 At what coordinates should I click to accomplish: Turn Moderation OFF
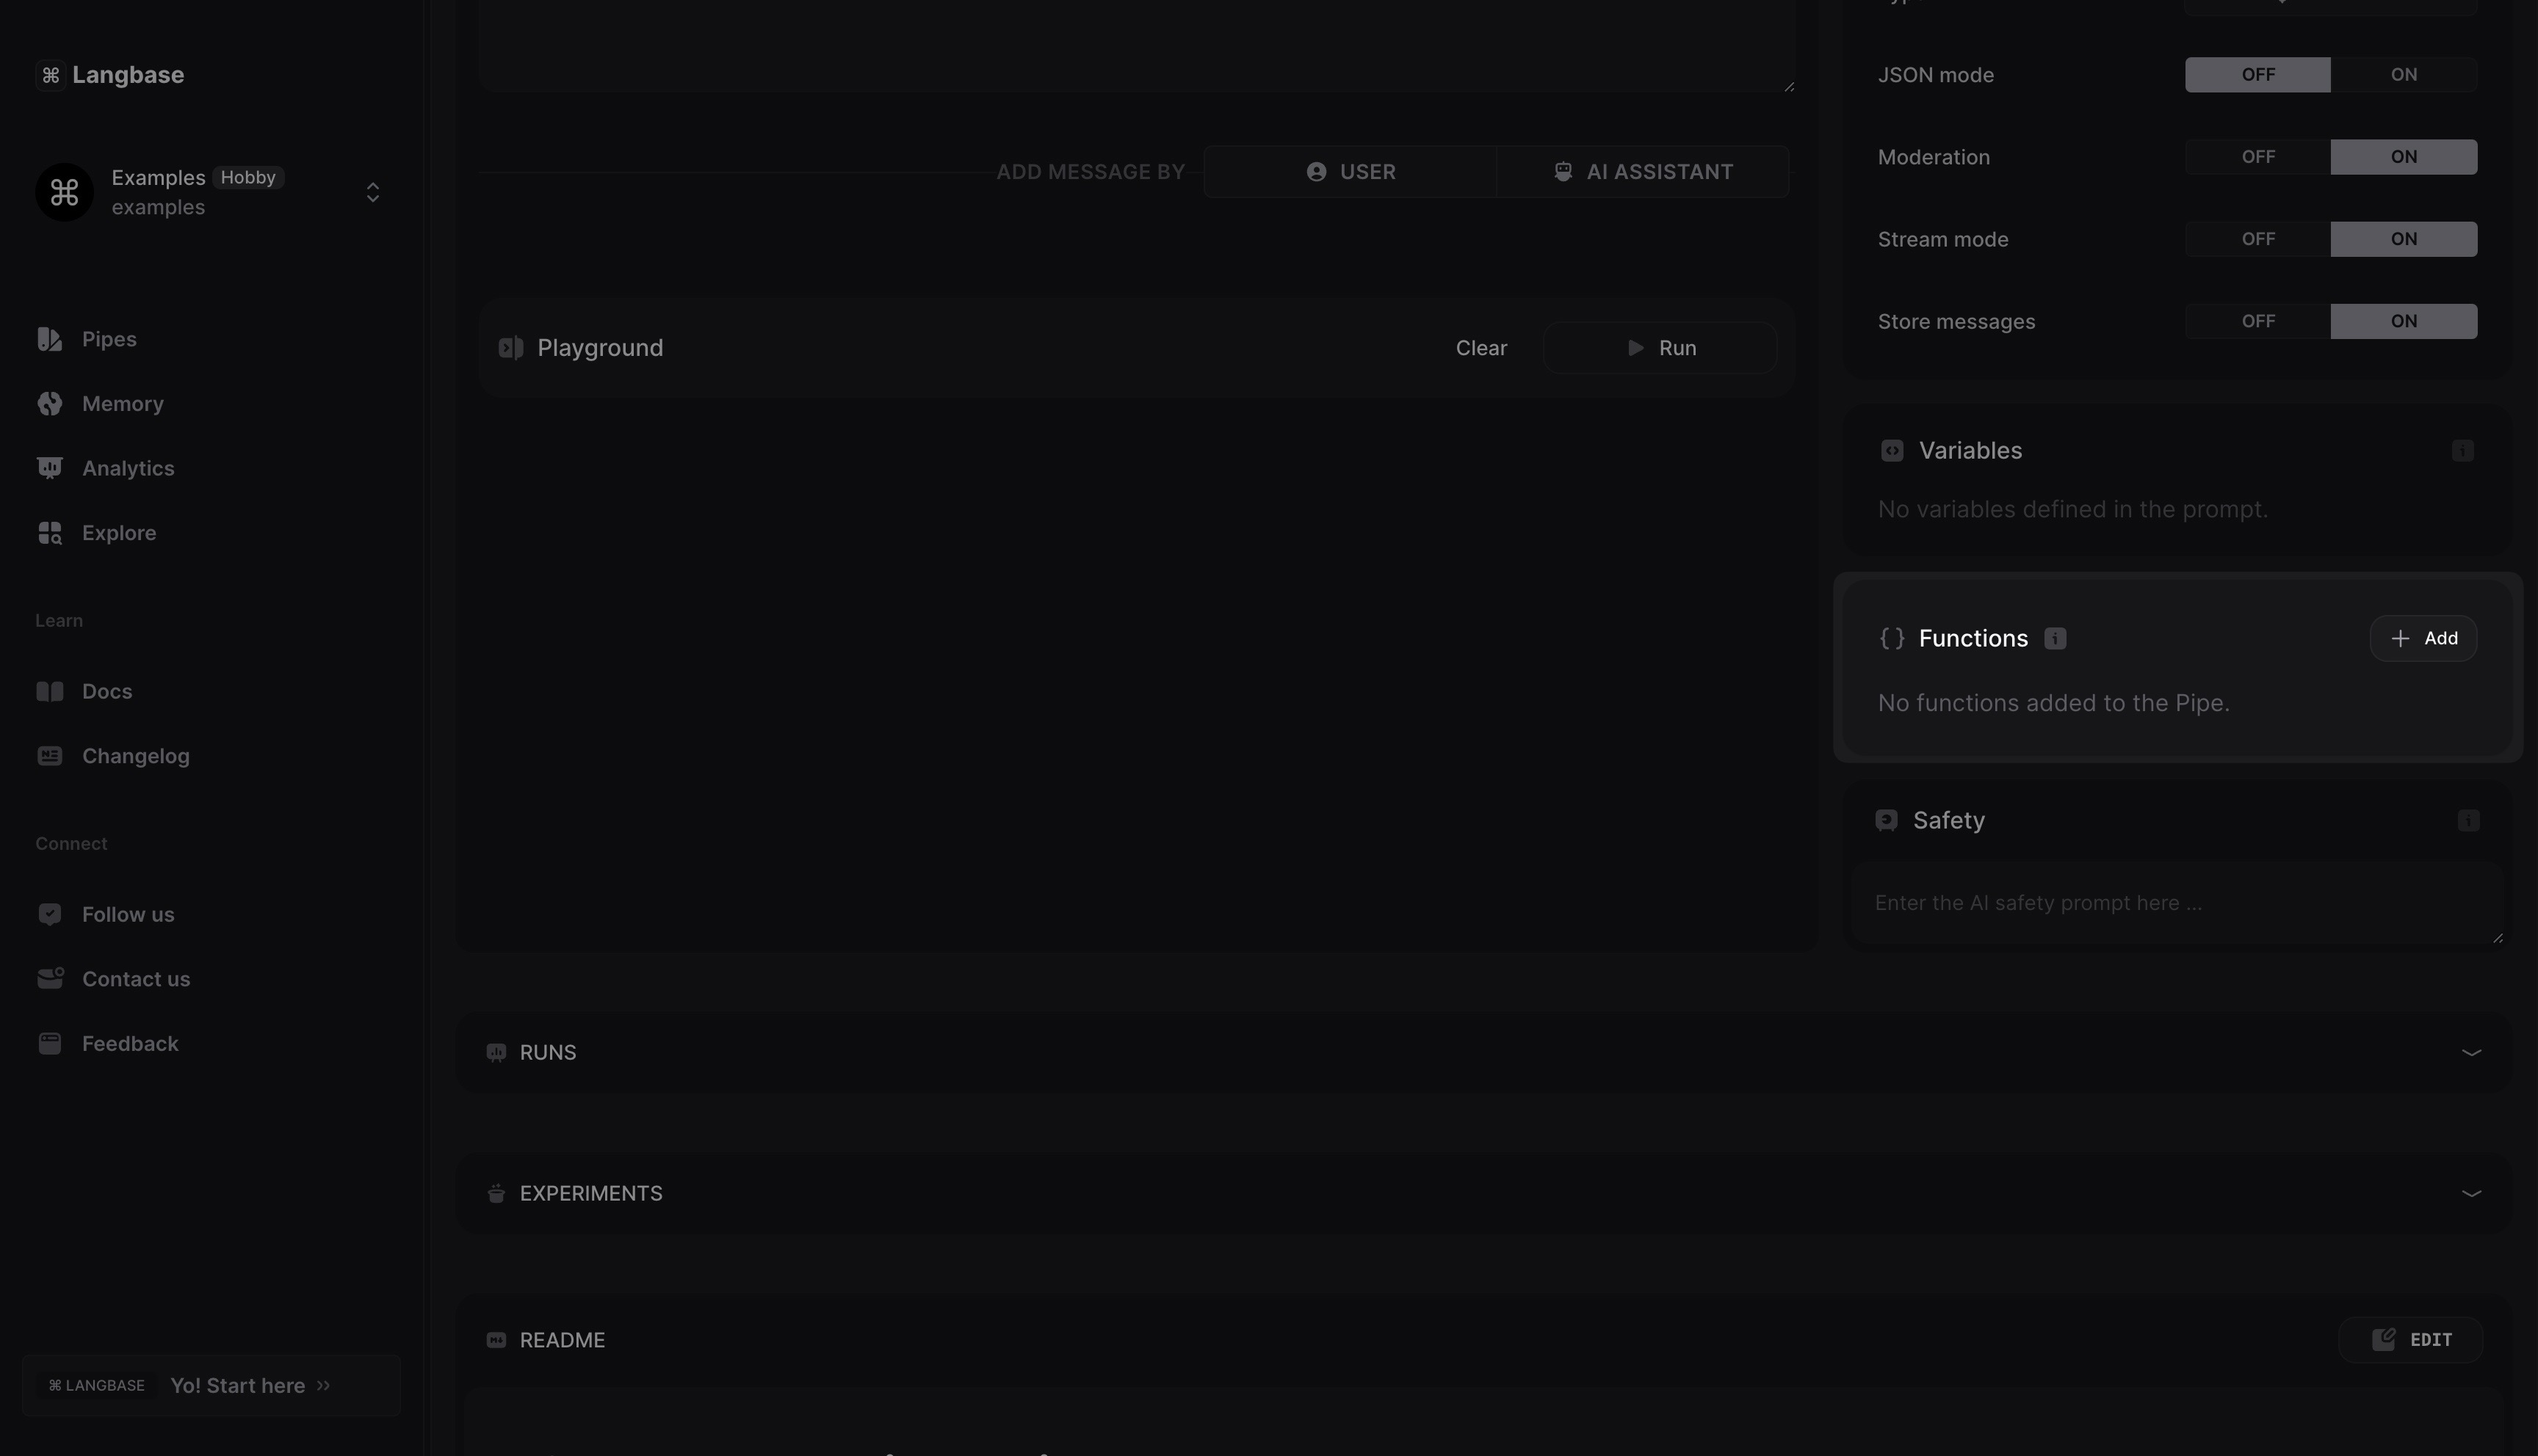2257,157
